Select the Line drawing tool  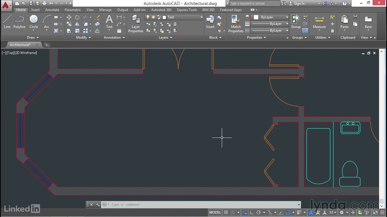pos(7,22)
